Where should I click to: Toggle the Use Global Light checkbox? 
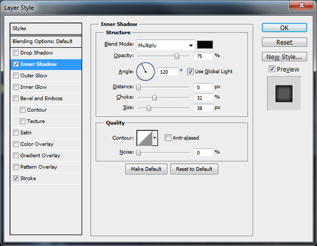point(190,71)
